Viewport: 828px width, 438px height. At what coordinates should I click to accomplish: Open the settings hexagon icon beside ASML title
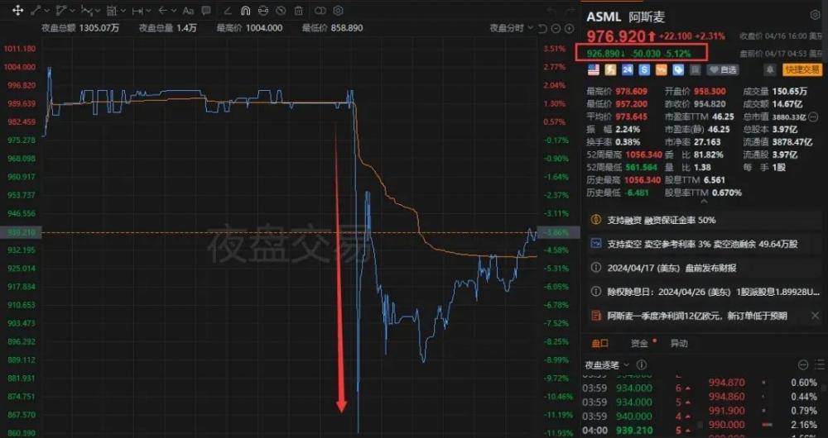pyautogui.click(x=816, y=15)
